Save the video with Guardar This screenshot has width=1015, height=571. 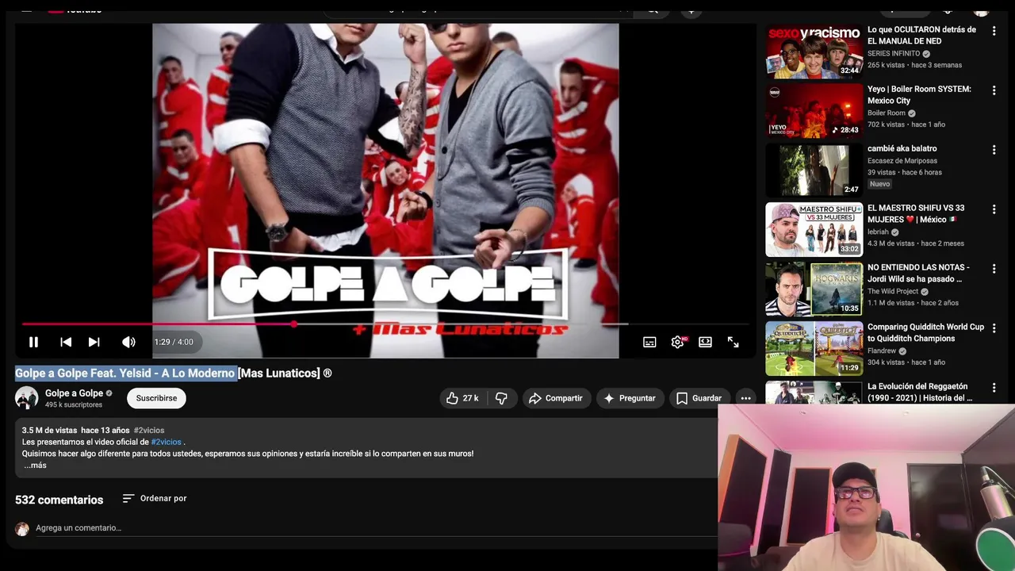[x=699, y=398]
